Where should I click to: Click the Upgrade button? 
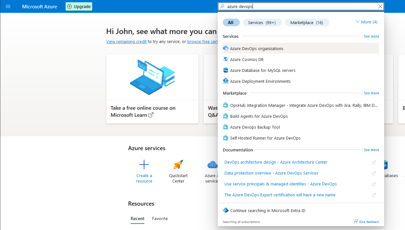(x=79, y=6)
